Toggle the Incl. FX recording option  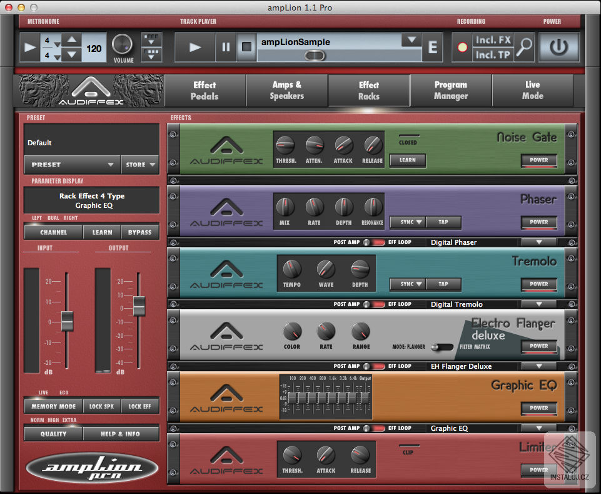point(493,40)
